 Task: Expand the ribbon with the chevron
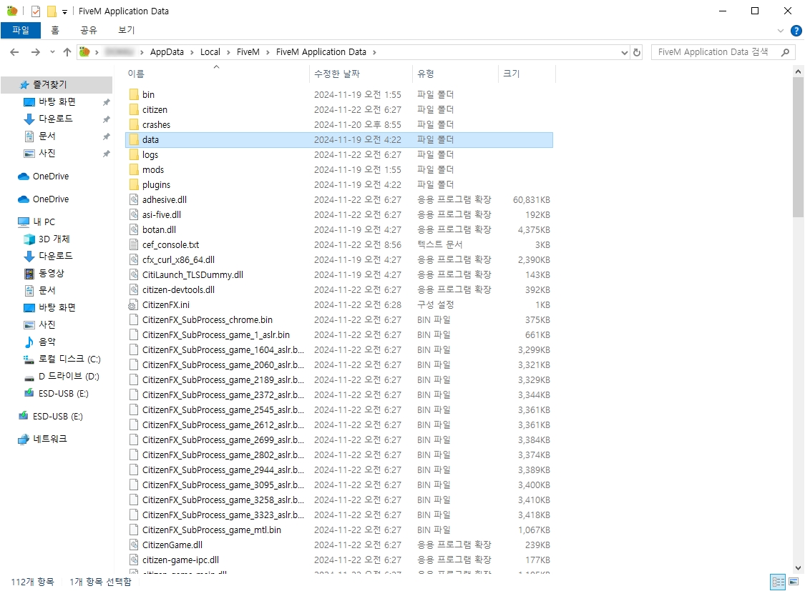point(781,31)
